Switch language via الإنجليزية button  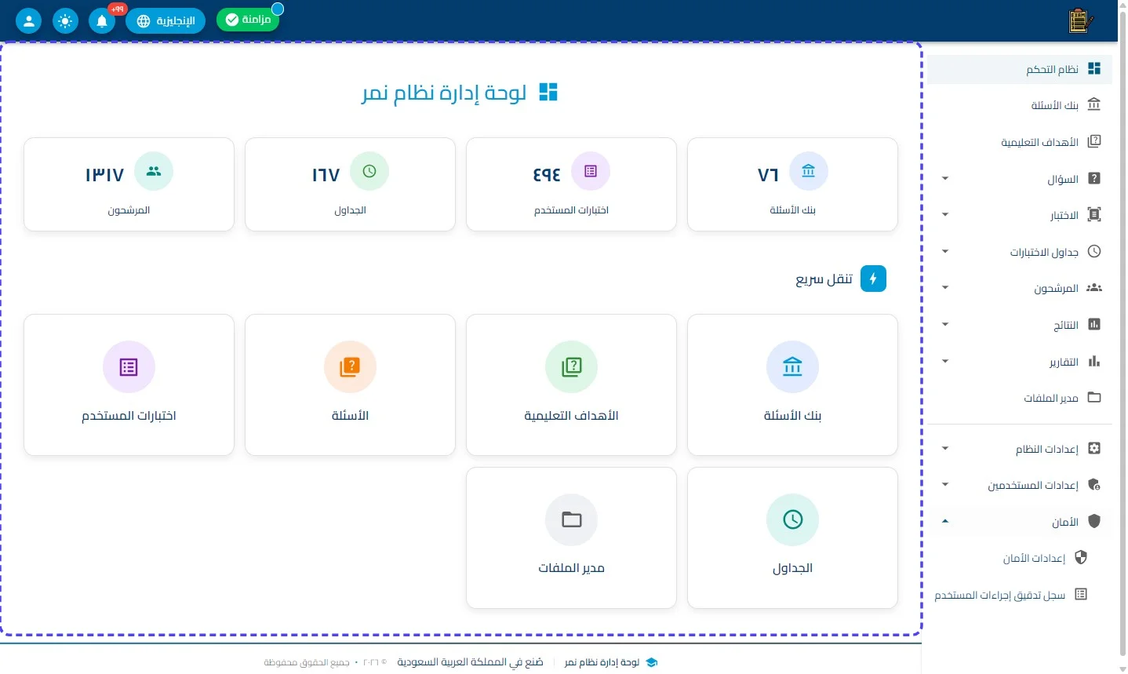point(166,20)
